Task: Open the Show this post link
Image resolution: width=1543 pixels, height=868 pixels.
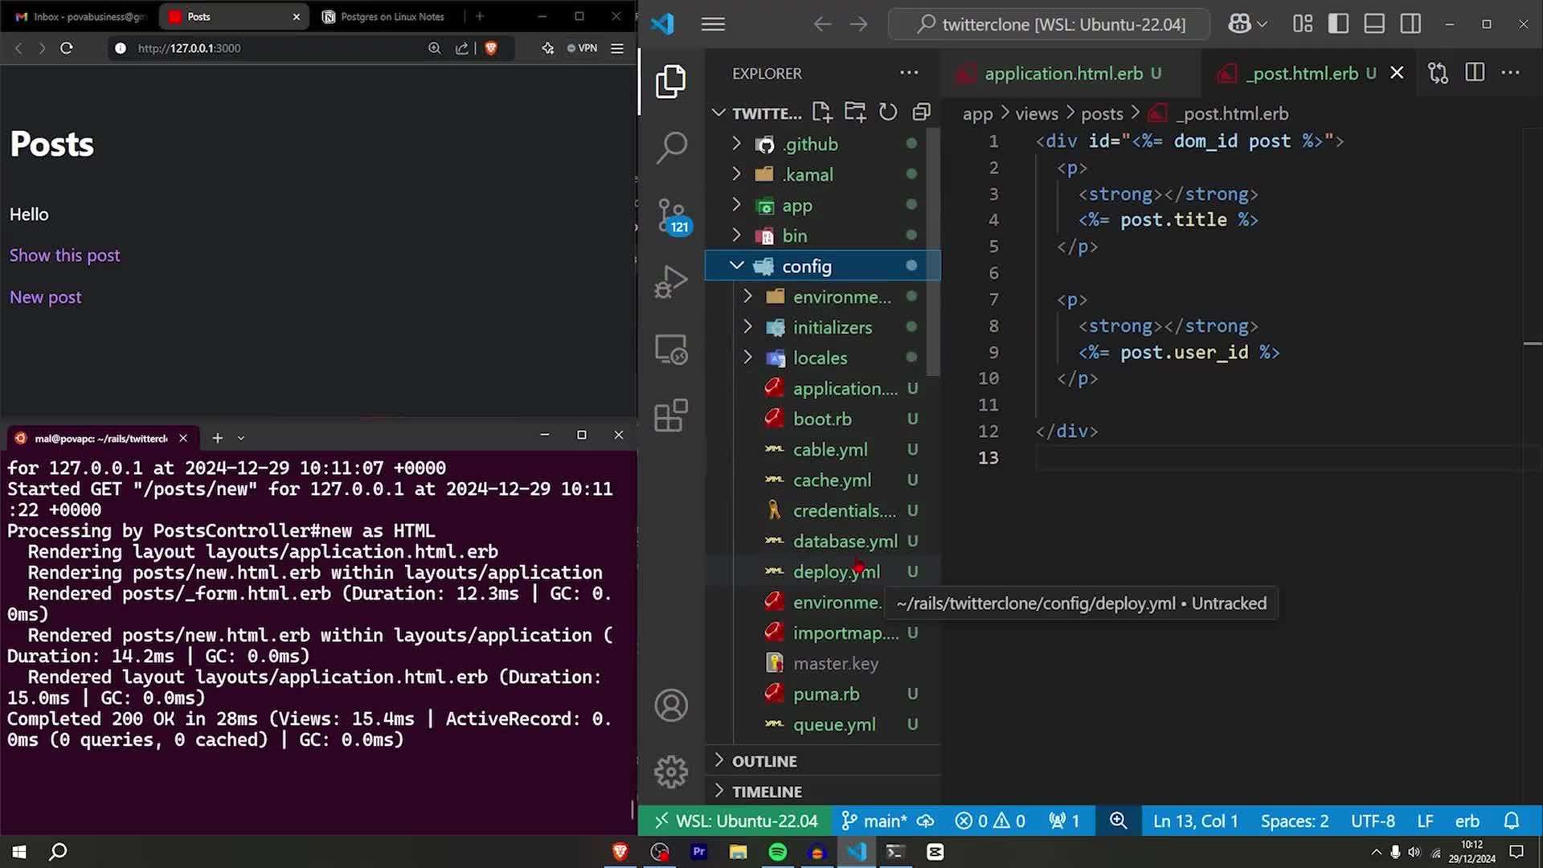Action: coord(64,255)
